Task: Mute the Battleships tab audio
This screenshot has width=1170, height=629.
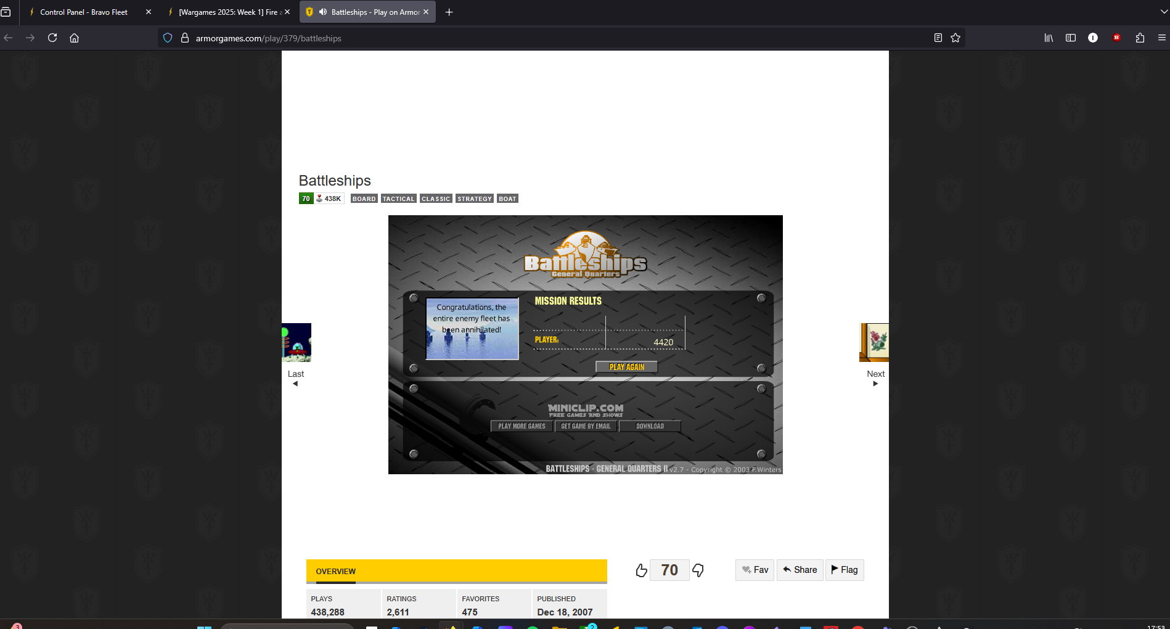Action: pyautogui.click(x=322, y=12)
